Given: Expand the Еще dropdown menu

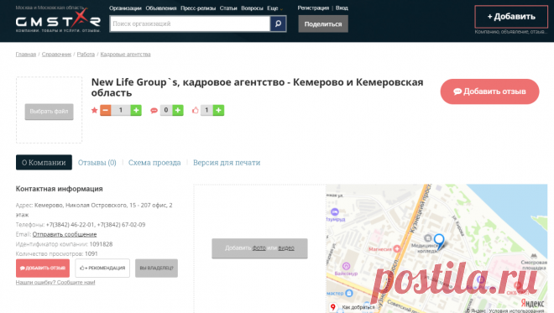Looking at the screenshot, I should [x=274, y=8].
